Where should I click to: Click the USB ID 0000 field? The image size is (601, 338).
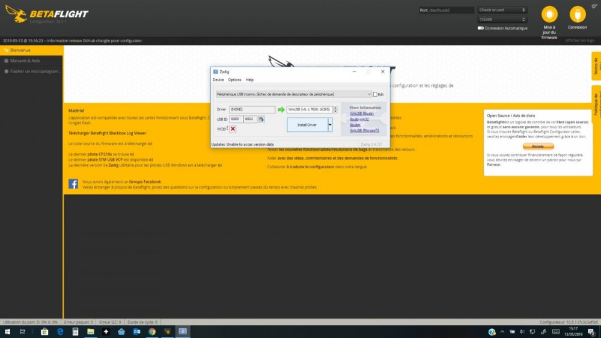[x=236, y=119]
